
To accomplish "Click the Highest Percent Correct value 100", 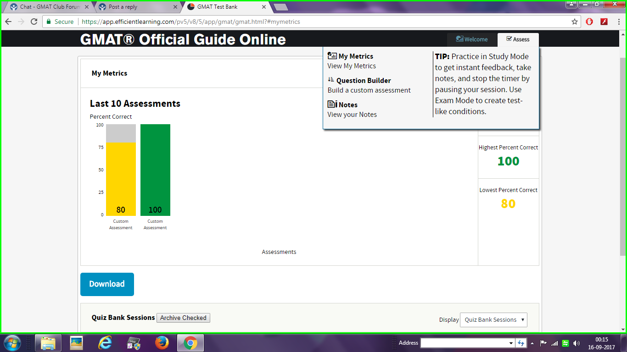I will click(509, 161).
